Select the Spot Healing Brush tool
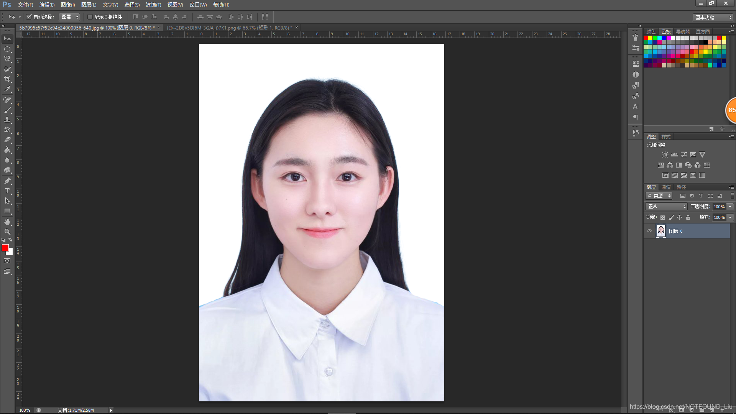Image resolution: width=736 pixels, height=414 pixels. (x=7, y=100)
